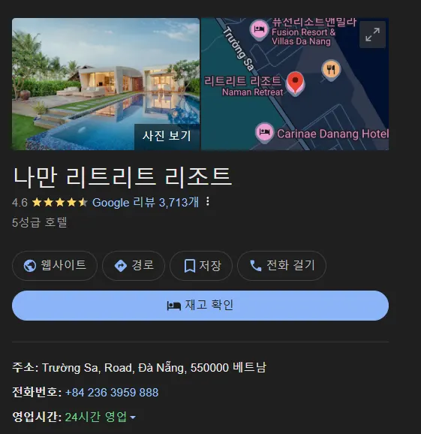The height and width of the screenshot is (434, 421).
Task: Expand the 24시간 영업 hours dropdown arrow
Action: (133, 417)
